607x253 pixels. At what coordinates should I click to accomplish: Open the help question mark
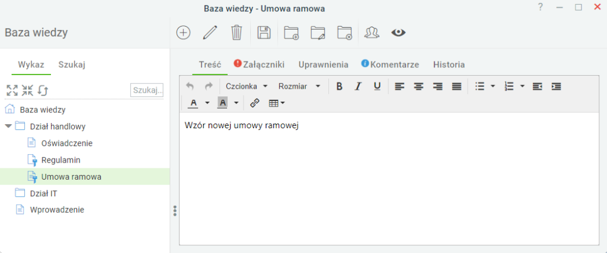(x=541, y=7)
